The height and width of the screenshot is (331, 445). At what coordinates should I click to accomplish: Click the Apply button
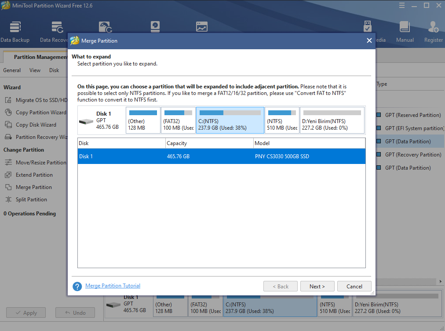point(26,313)
